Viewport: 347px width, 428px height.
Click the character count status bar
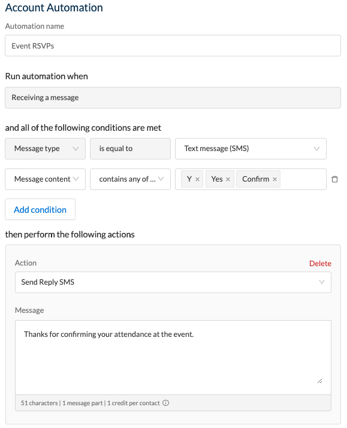click(x=173, y=403)
